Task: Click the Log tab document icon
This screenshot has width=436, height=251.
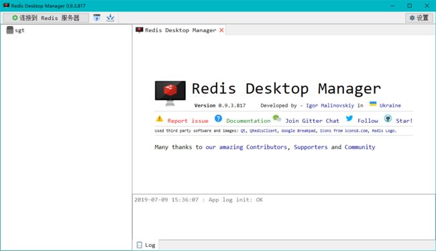Action: click(x=140, y=245)
